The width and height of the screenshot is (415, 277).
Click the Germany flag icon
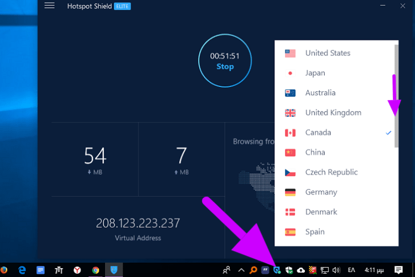(290, 192)
